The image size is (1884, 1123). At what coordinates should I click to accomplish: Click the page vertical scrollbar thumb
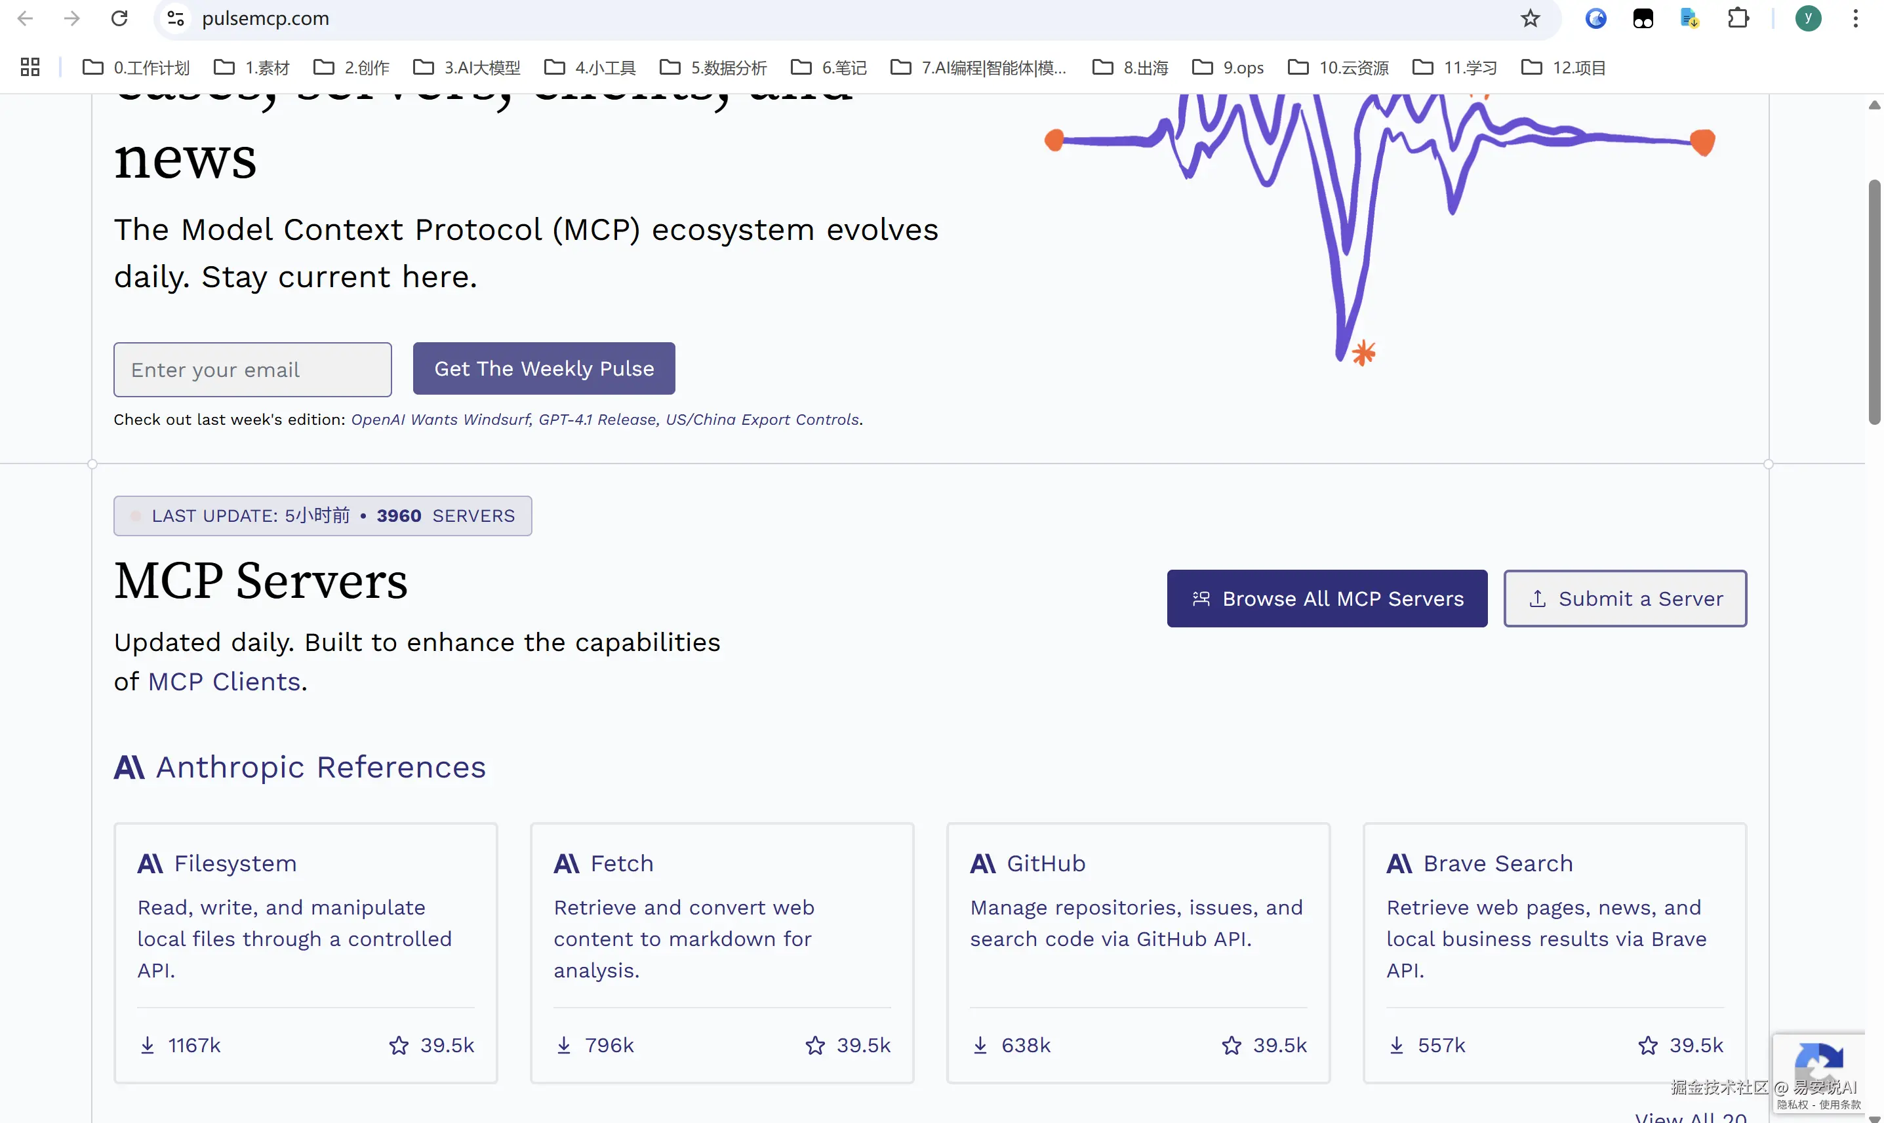click(x=1874, y=303)
